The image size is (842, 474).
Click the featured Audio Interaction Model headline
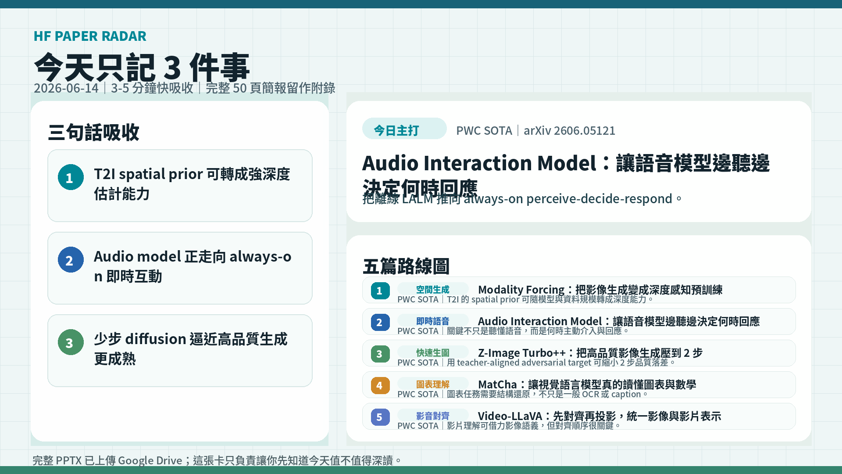tap(566, 175)
